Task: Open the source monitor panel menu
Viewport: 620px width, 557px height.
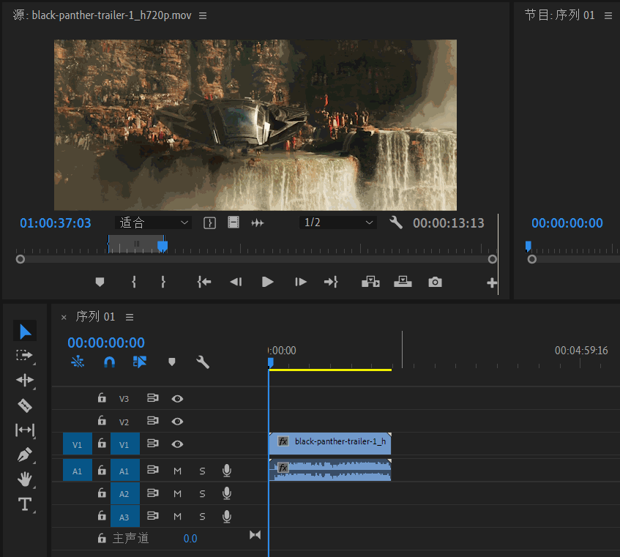Action: click(x=203, y=15)
